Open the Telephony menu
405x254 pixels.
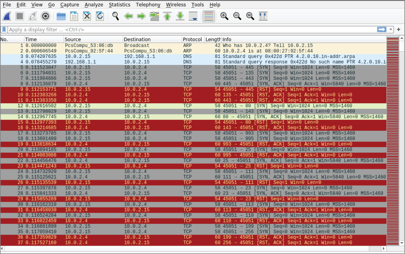[x=148, y=5]
